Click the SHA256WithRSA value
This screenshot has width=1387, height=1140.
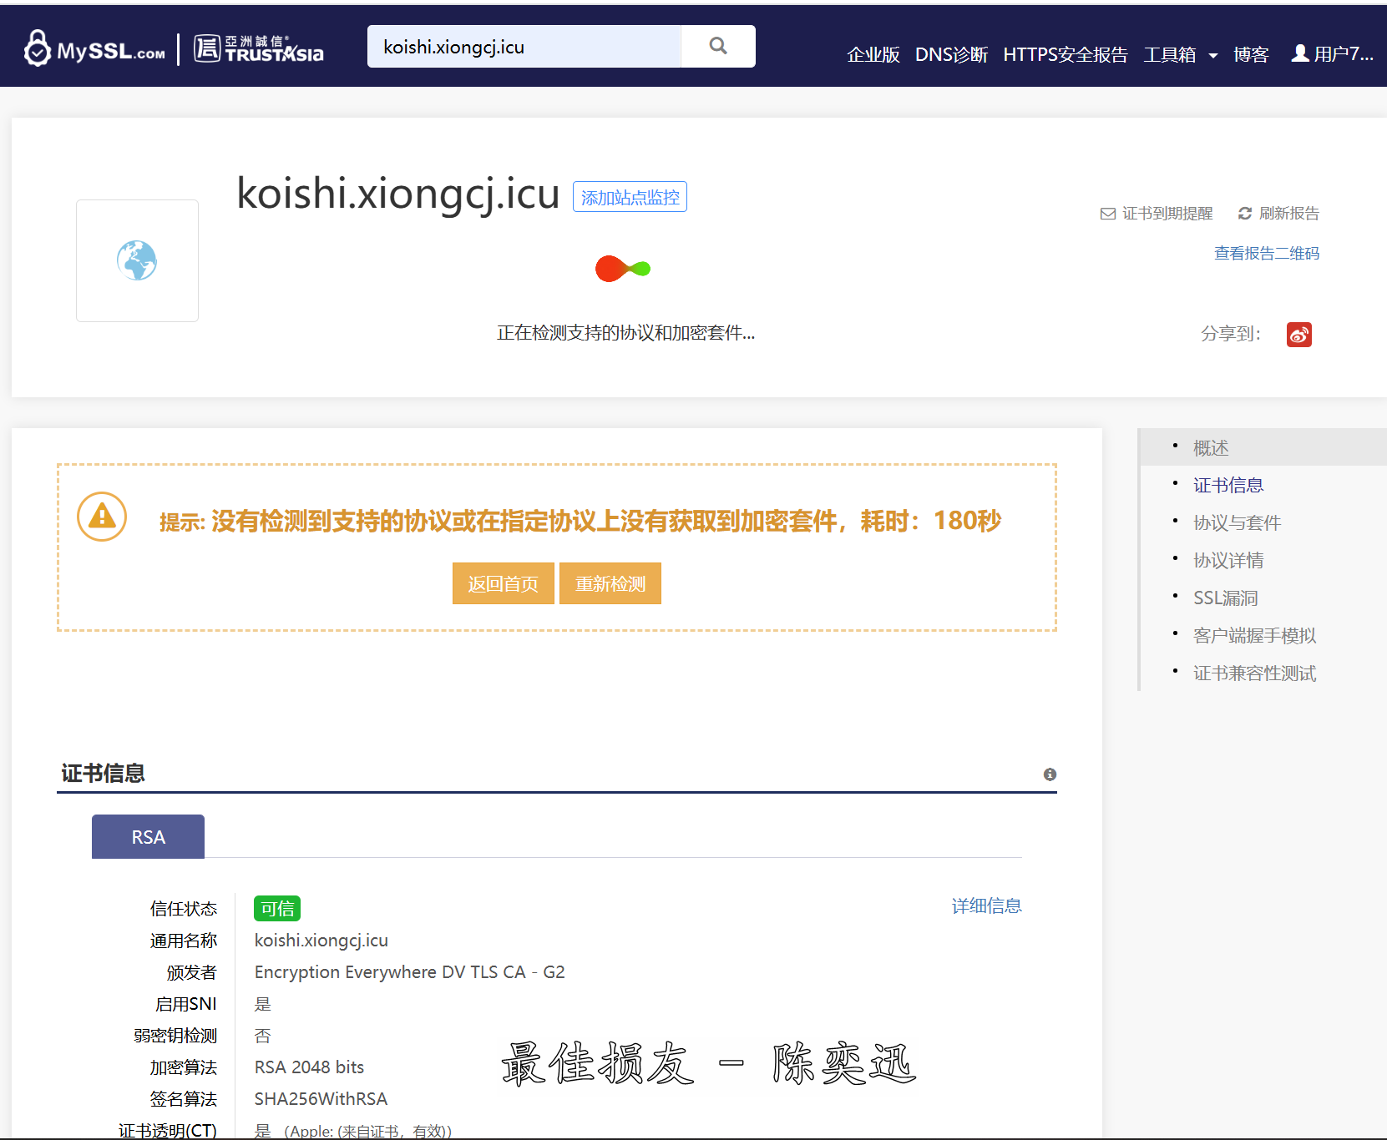(321, 1099)
